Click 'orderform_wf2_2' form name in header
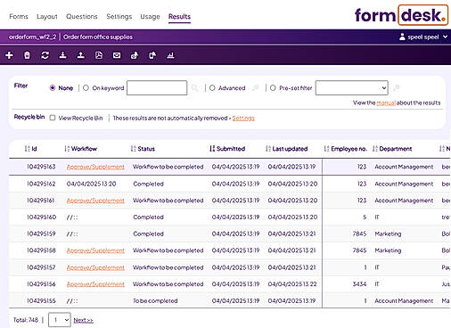 point(33,37)
